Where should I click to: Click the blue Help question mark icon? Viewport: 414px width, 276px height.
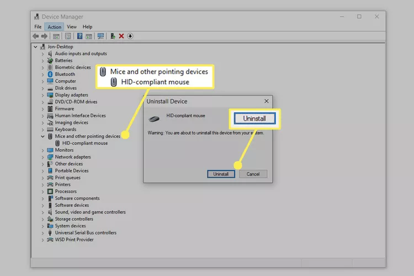(x=80, y=36)
